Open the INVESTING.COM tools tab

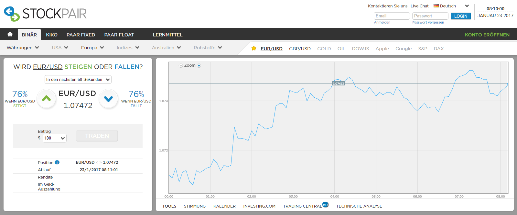pos(259,206)
